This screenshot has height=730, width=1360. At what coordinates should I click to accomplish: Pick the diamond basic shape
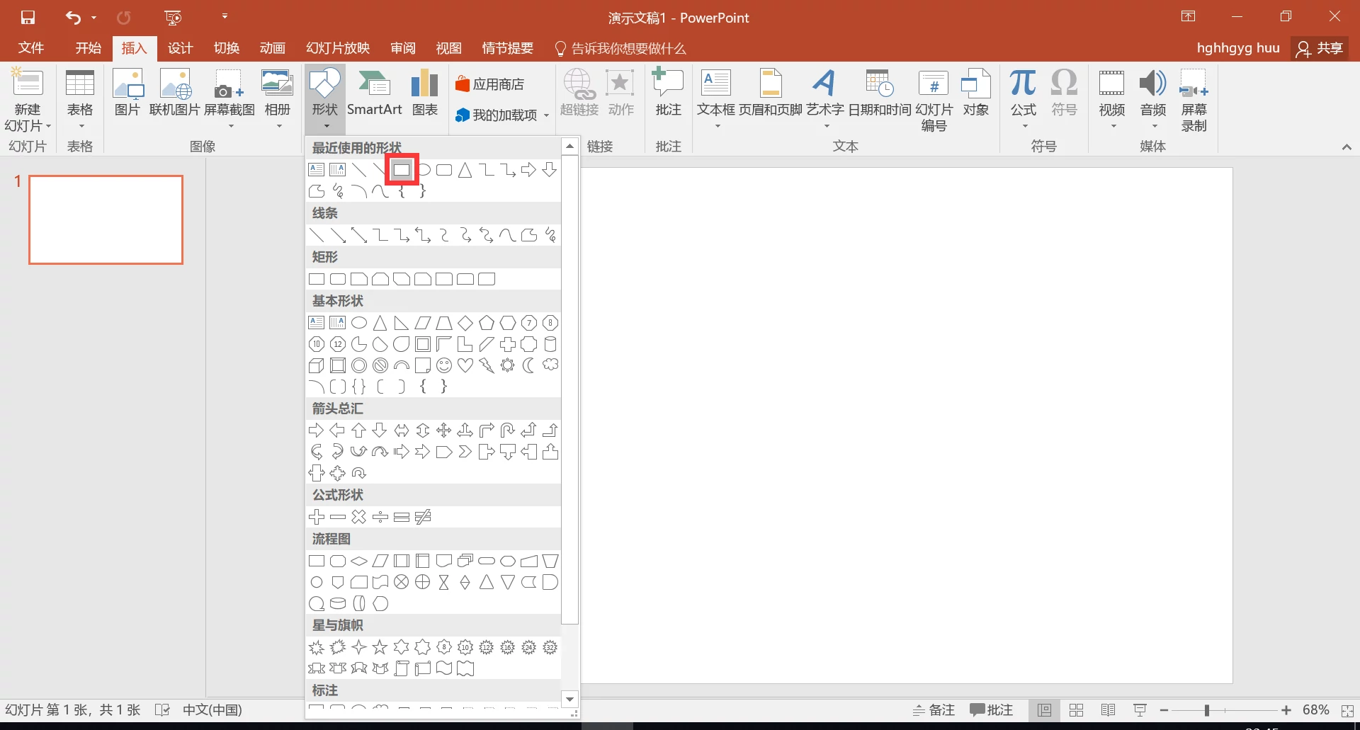tap(465, 323)
